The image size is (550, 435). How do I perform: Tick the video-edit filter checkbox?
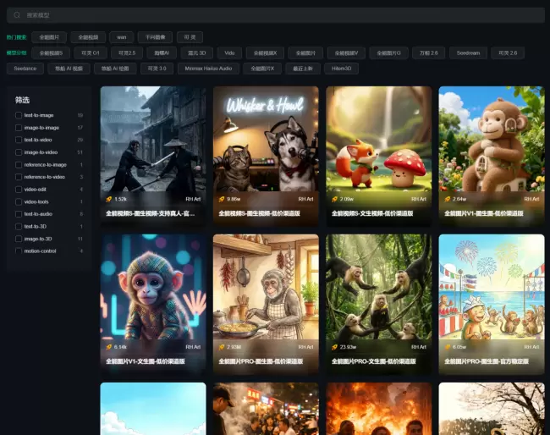point(19,190)
